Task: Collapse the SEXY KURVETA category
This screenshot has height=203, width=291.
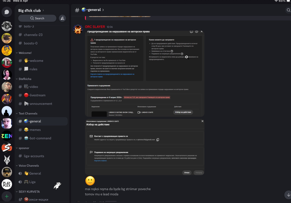Action: click(28, 192)
